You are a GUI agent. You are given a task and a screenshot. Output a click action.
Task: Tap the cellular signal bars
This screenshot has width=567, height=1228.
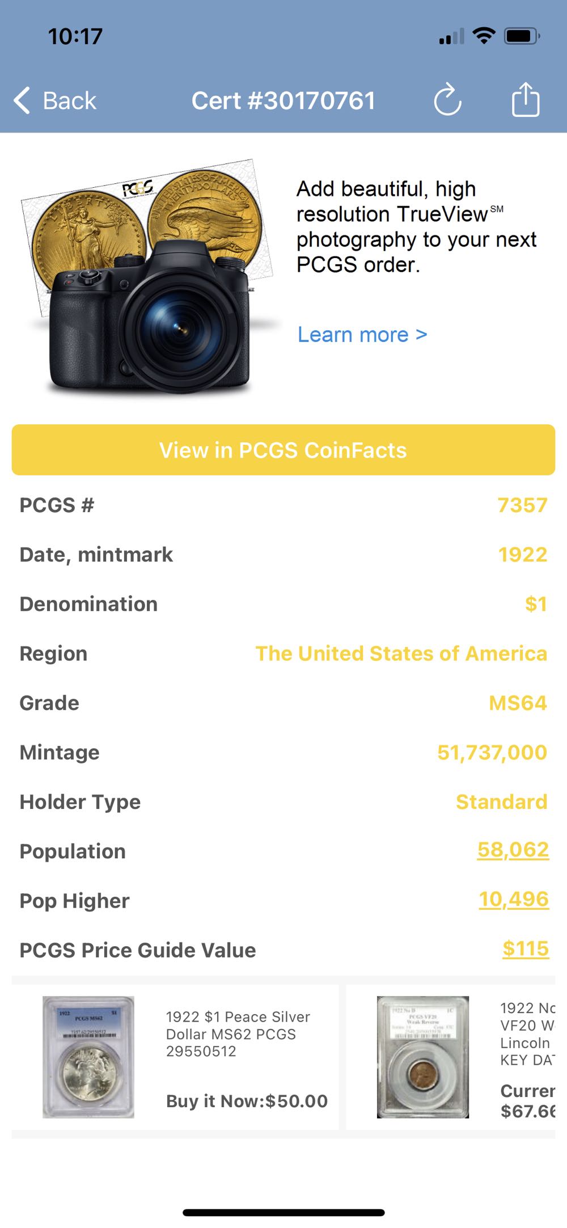(451, 37)
